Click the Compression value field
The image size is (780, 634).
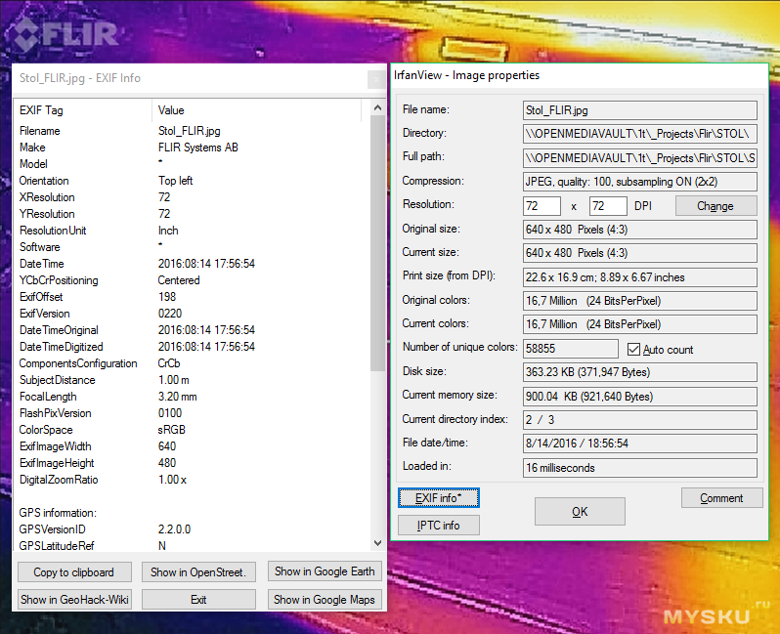(640, 182)
